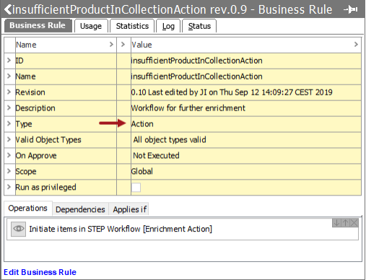This screenshot has height=280, width=366.
Task: Expand the Revision row chevron
Action: pos(9,92)
